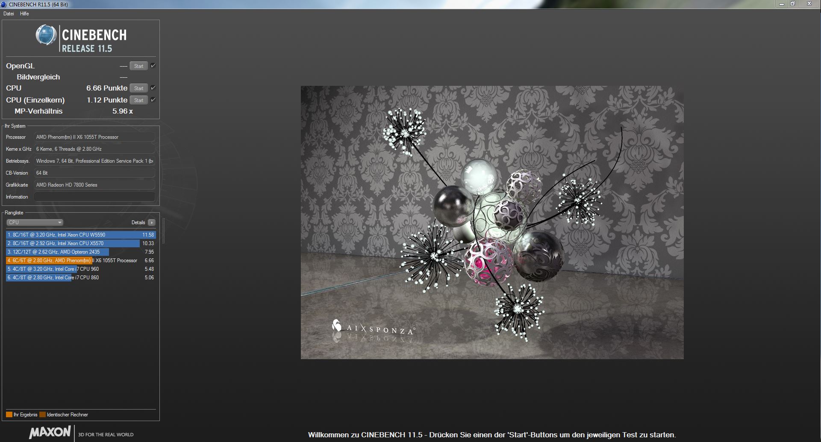
Task: Click the Grafikkarte AMD Radeon HD 7800 field
Action: pos(94,185)
